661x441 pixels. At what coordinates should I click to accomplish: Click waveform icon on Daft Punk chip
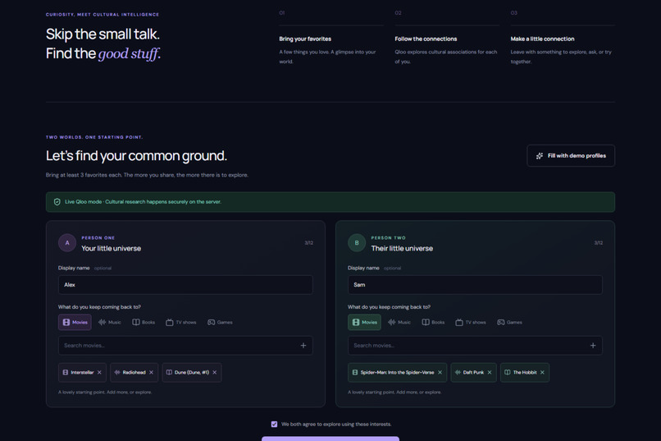[x=458, y=373]
